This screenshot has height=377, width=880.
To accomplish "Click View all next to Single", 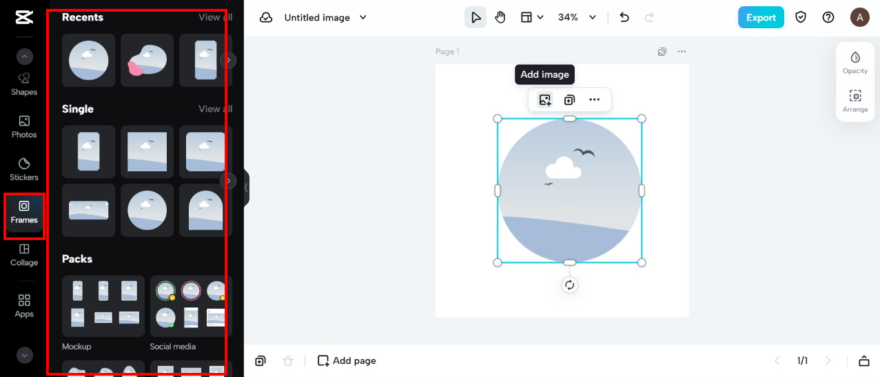I will click(x=215, y=109).
